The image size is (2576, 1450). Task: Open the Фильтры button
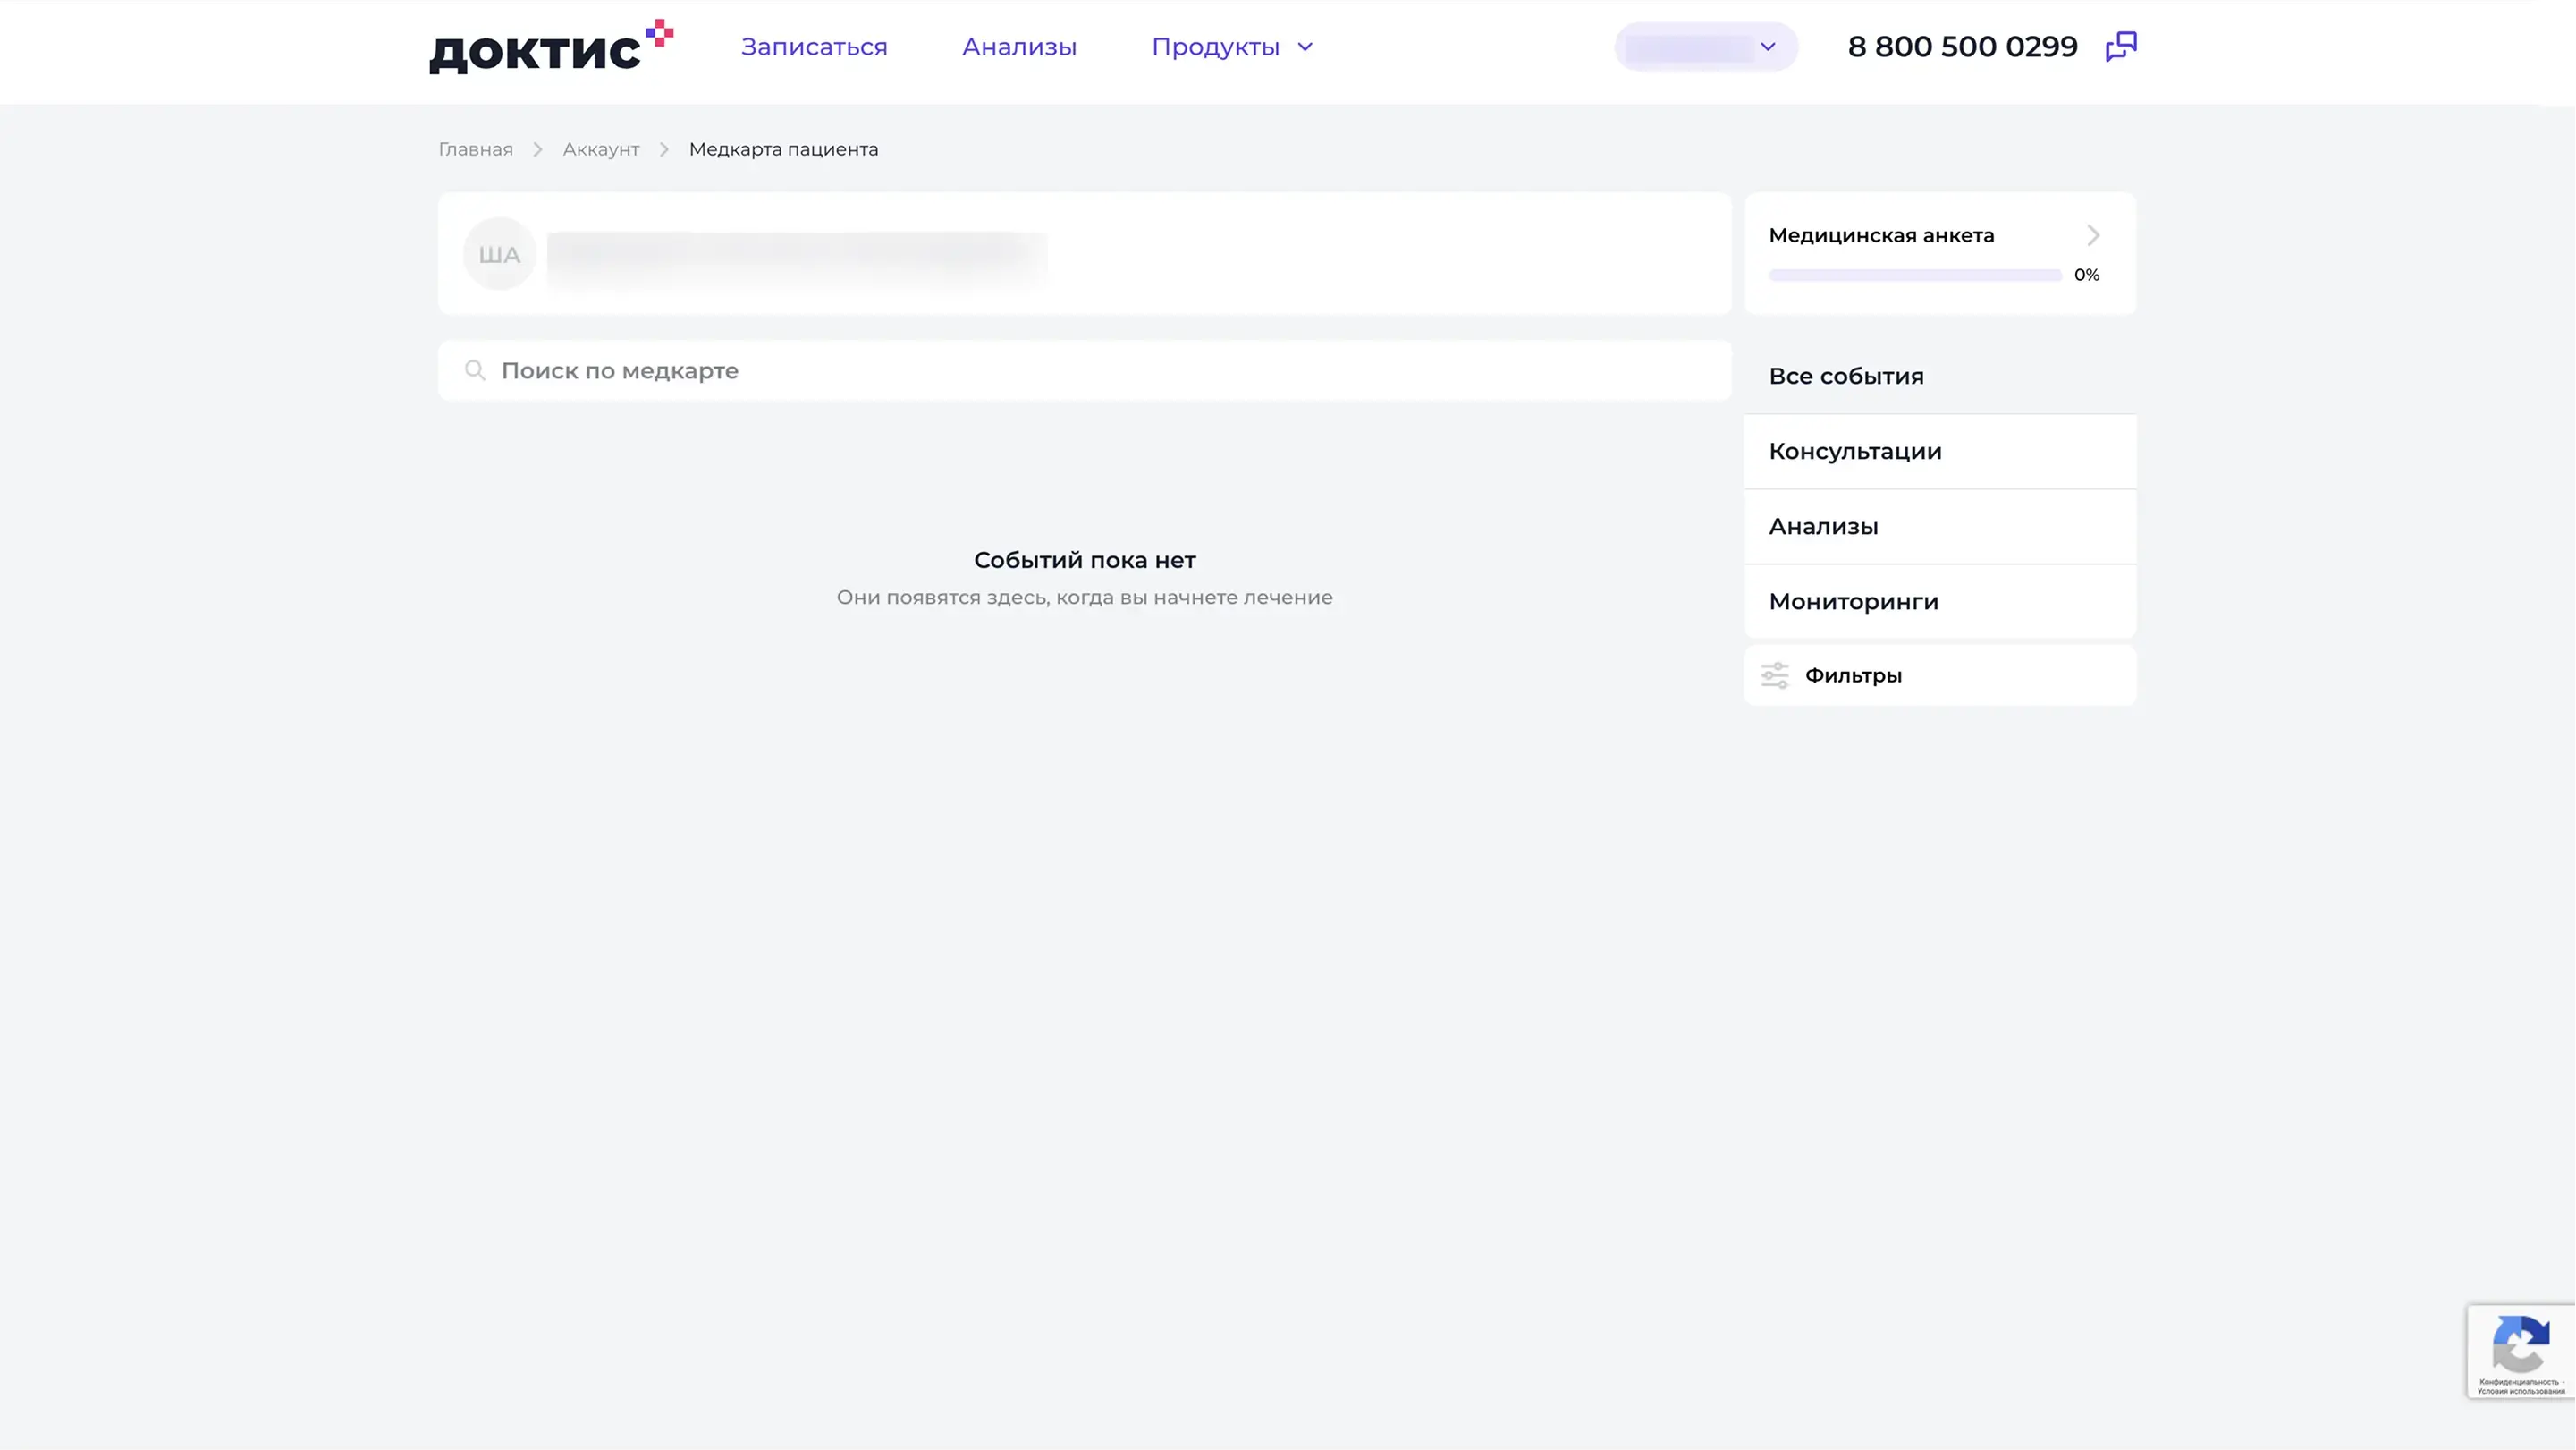coord(1852,675)
